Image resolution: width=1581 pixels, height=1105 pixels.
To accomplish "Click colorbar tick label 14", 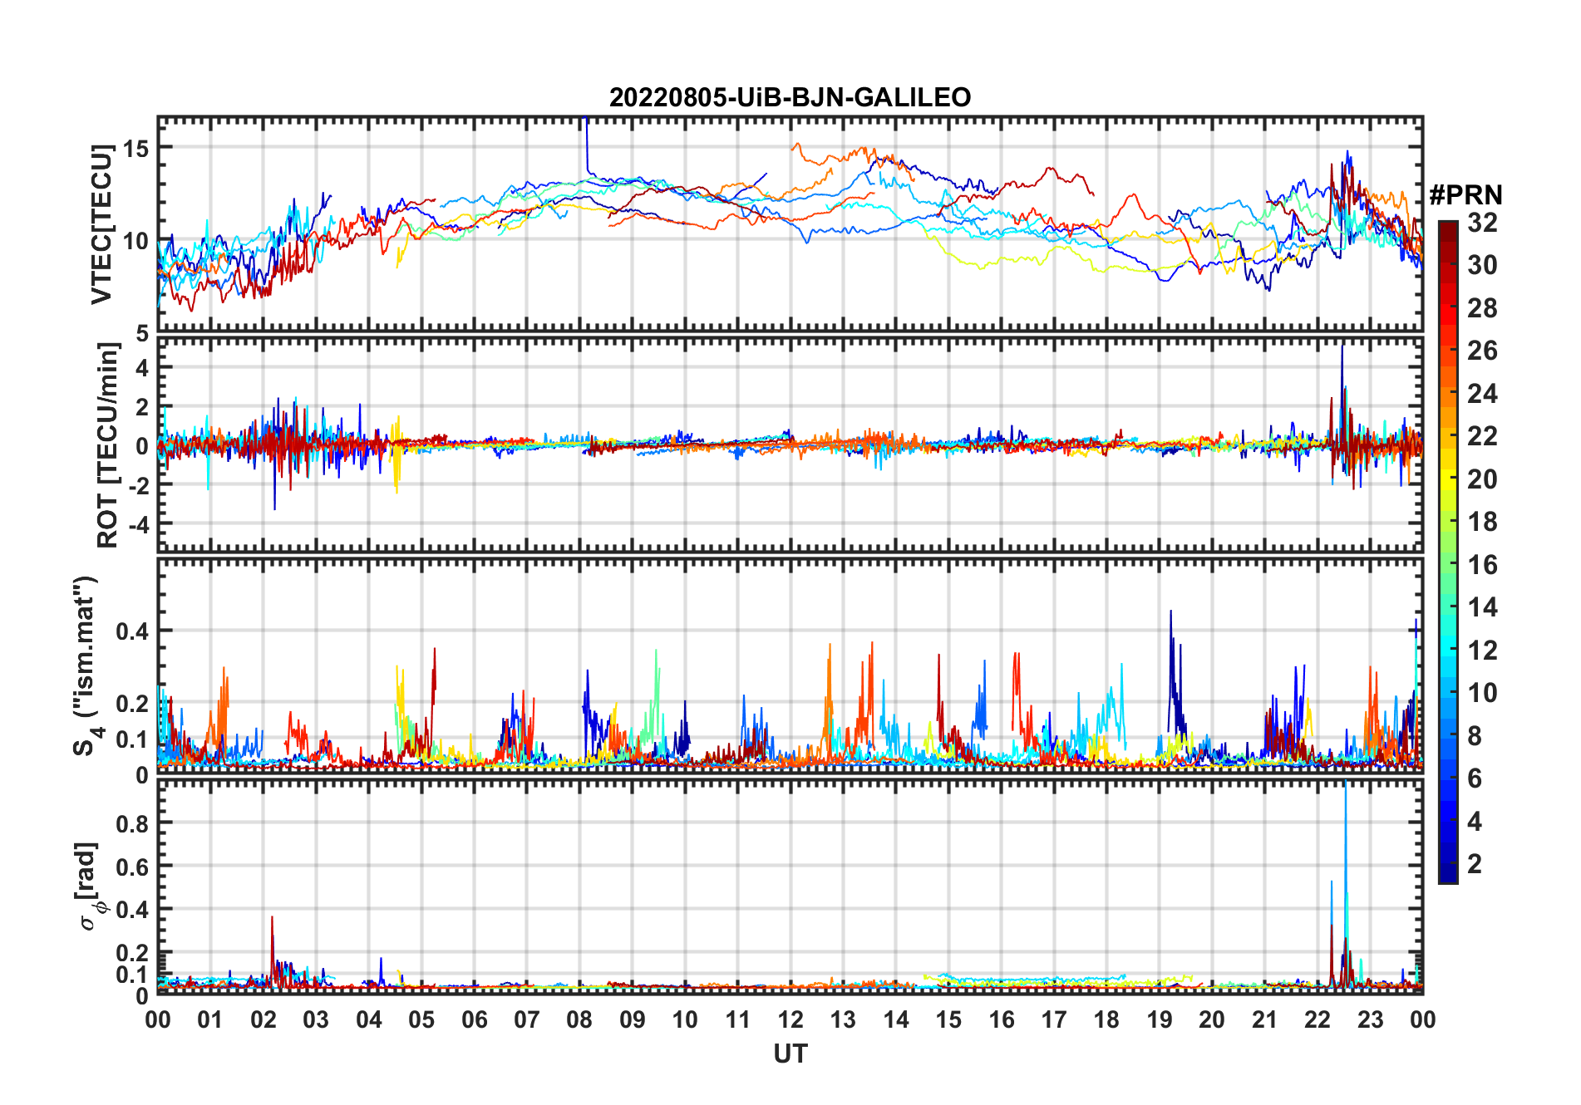I will click(x=1482, y=607).
